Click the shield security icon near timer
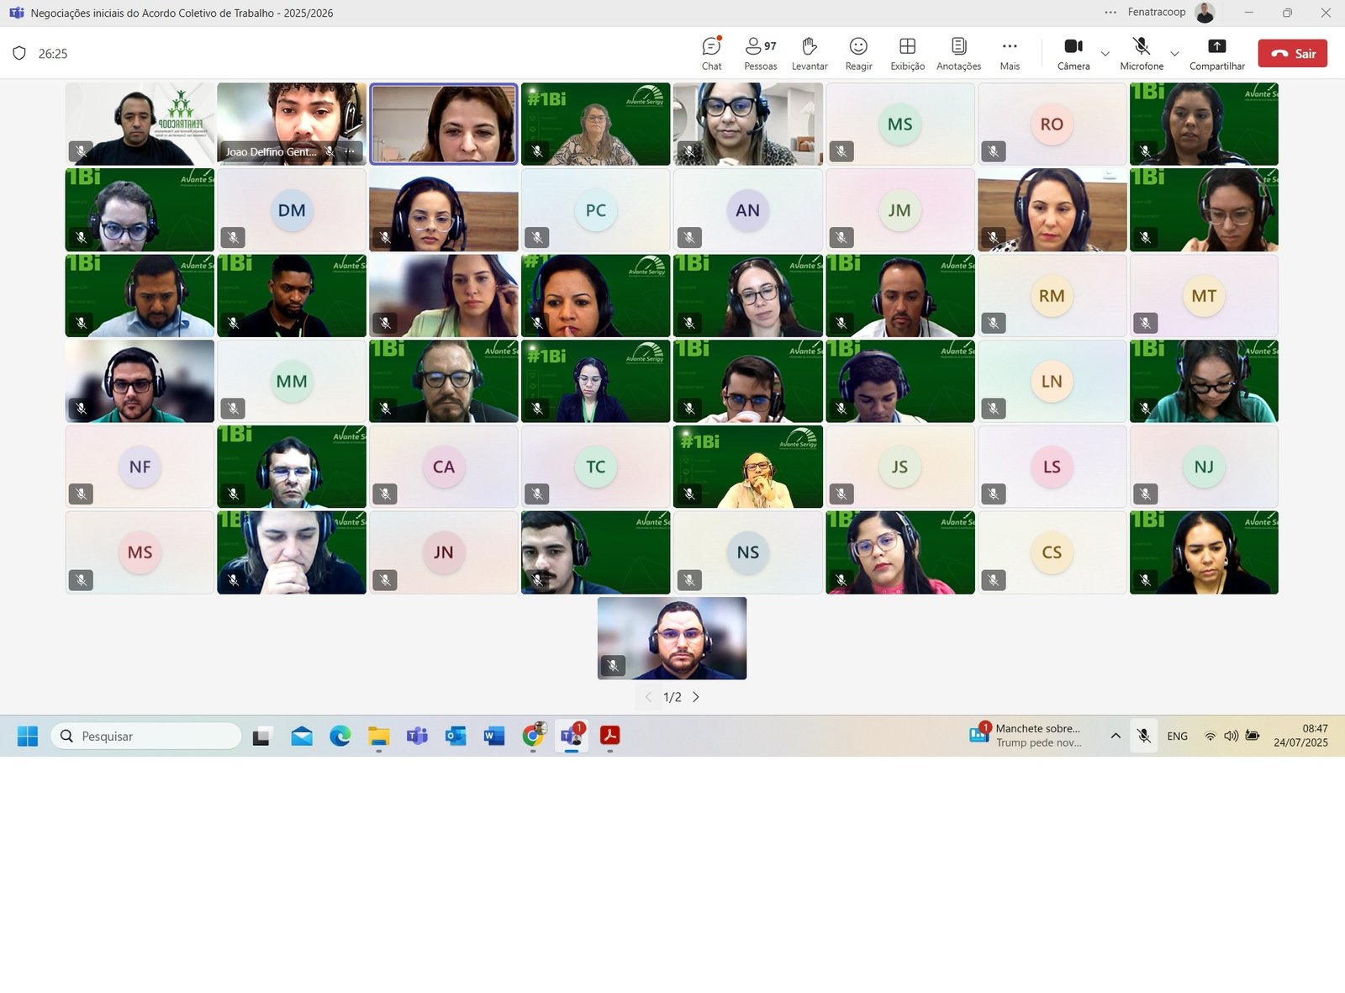1345x993 pixels. tap(19, 54)
